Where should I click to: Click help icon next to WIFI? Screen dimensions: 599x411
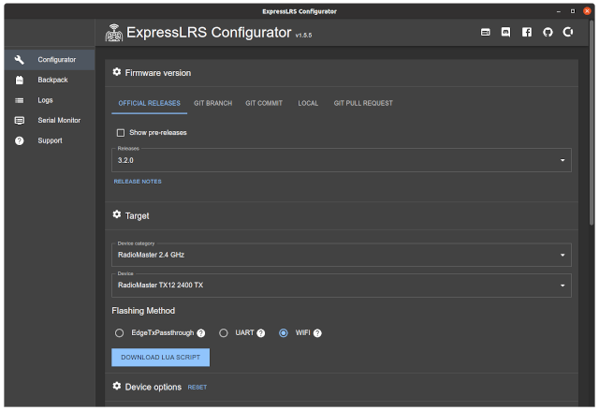click(x=317, y=333)
